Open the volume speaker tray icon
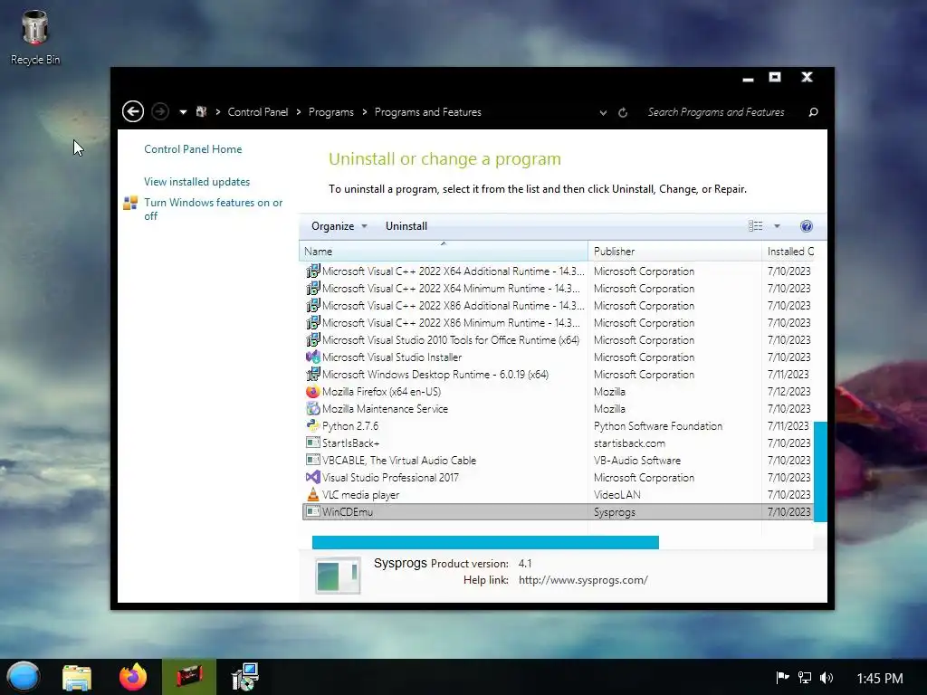The image size is (927, 695). coord(827,677)
